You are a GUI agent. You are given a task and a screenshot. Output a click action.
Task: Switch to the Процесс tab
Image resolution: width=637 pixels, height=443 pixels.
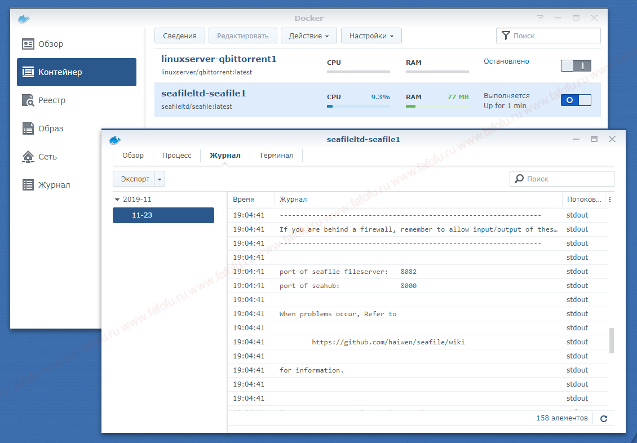tap(176, 155)
